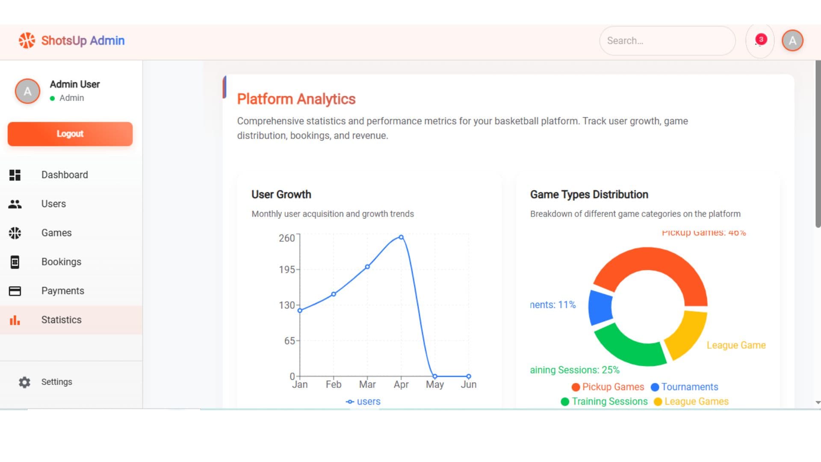
Task: Open the Payments card icon
Action: coord(15,291)
